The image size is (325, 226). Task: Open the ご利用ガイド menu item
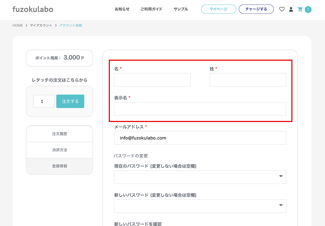(x=151, y=9)
